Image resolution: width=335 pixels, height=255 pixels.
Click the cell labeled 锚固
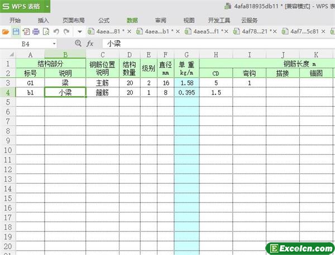tap(316, 73)
